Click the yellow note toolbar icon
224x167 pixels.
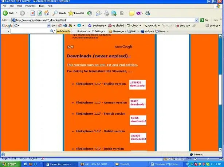(x=132, y=13)
